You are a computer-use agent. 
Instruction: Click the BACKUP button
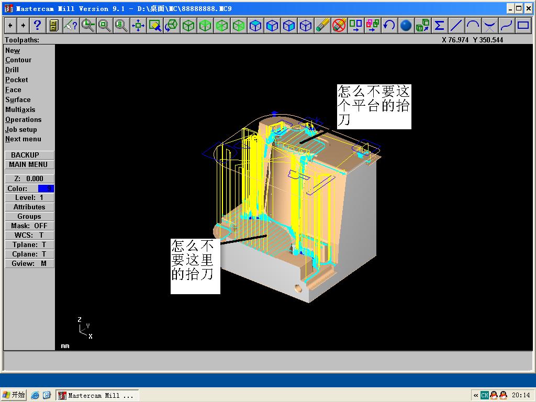(29, 155)
